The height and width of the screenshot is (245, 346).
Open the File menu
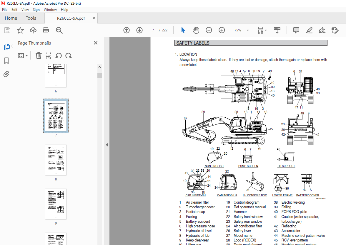click(5, 10)
